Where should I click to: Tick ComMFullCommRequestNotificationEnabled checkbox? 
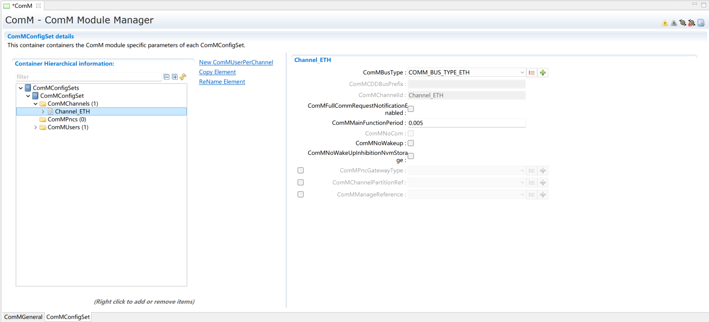(x=411, y=109)
